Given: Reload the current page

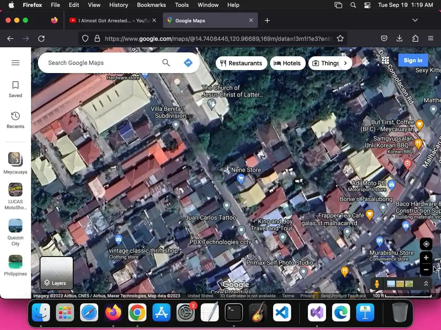Looking at the screenshot, I should [x=41, y=38].
